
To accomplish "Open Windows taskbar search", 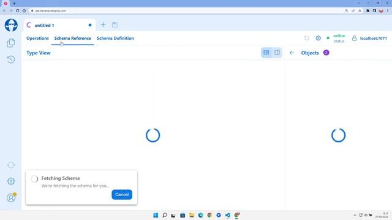I will tap(165, 215).
